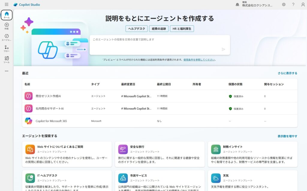The height and width of the screenshot is (191, 307).
Task: Open the 市民サービス template card title
Action: pos(139,175)
